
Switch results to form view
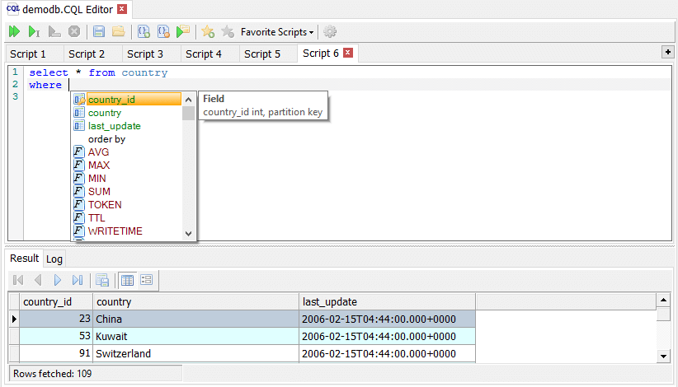click(x=146, y=280)
